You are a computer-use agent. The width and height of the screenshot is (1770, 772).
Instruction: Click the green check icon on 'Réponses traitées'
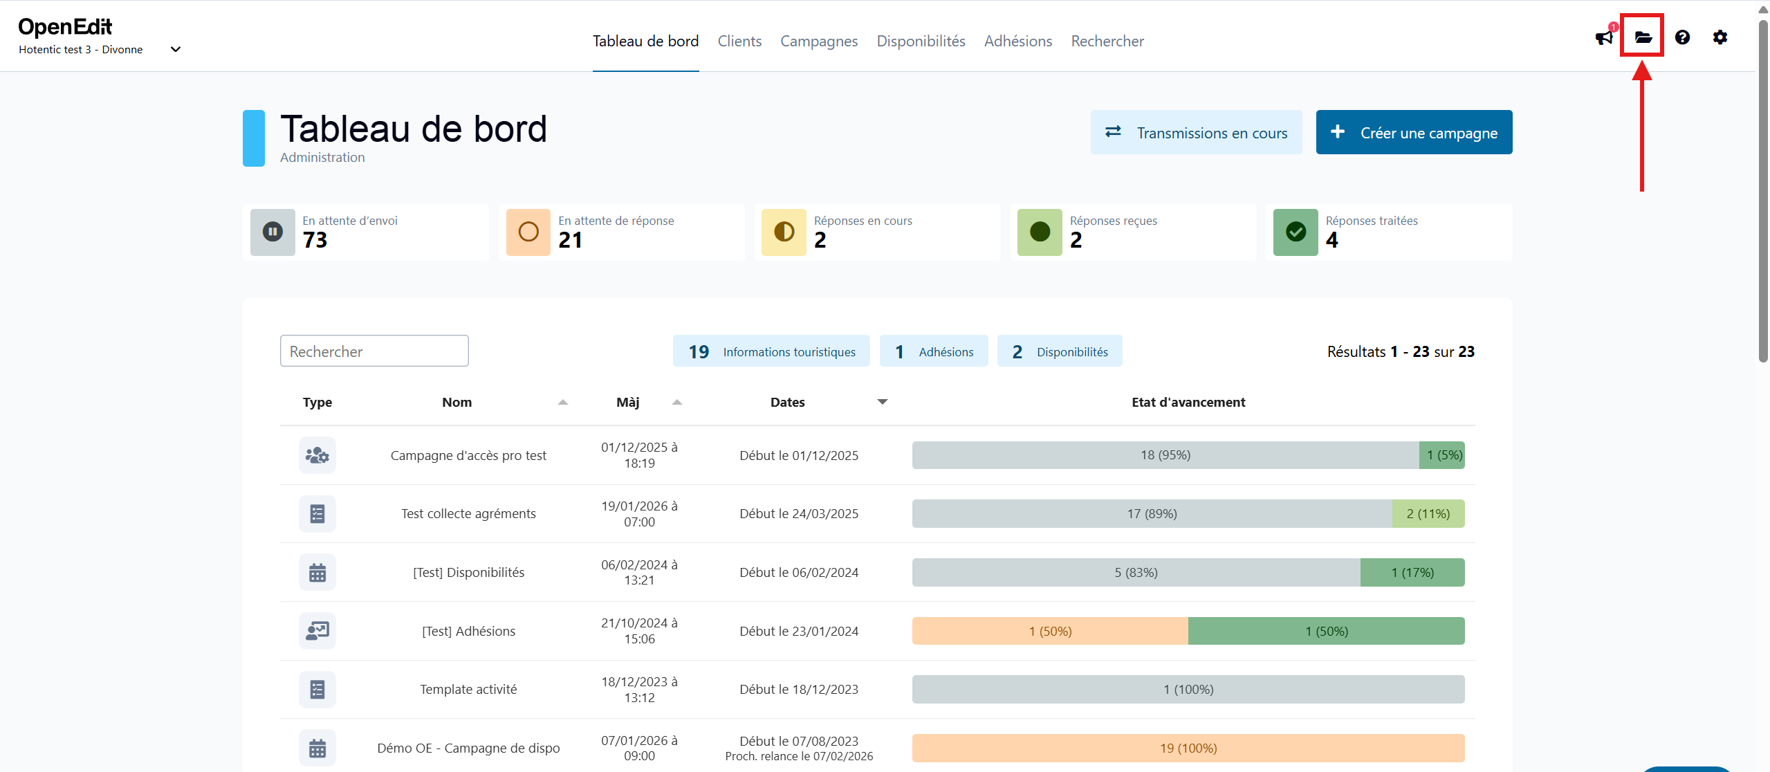pyautogui.click(x=1296, y=232)
